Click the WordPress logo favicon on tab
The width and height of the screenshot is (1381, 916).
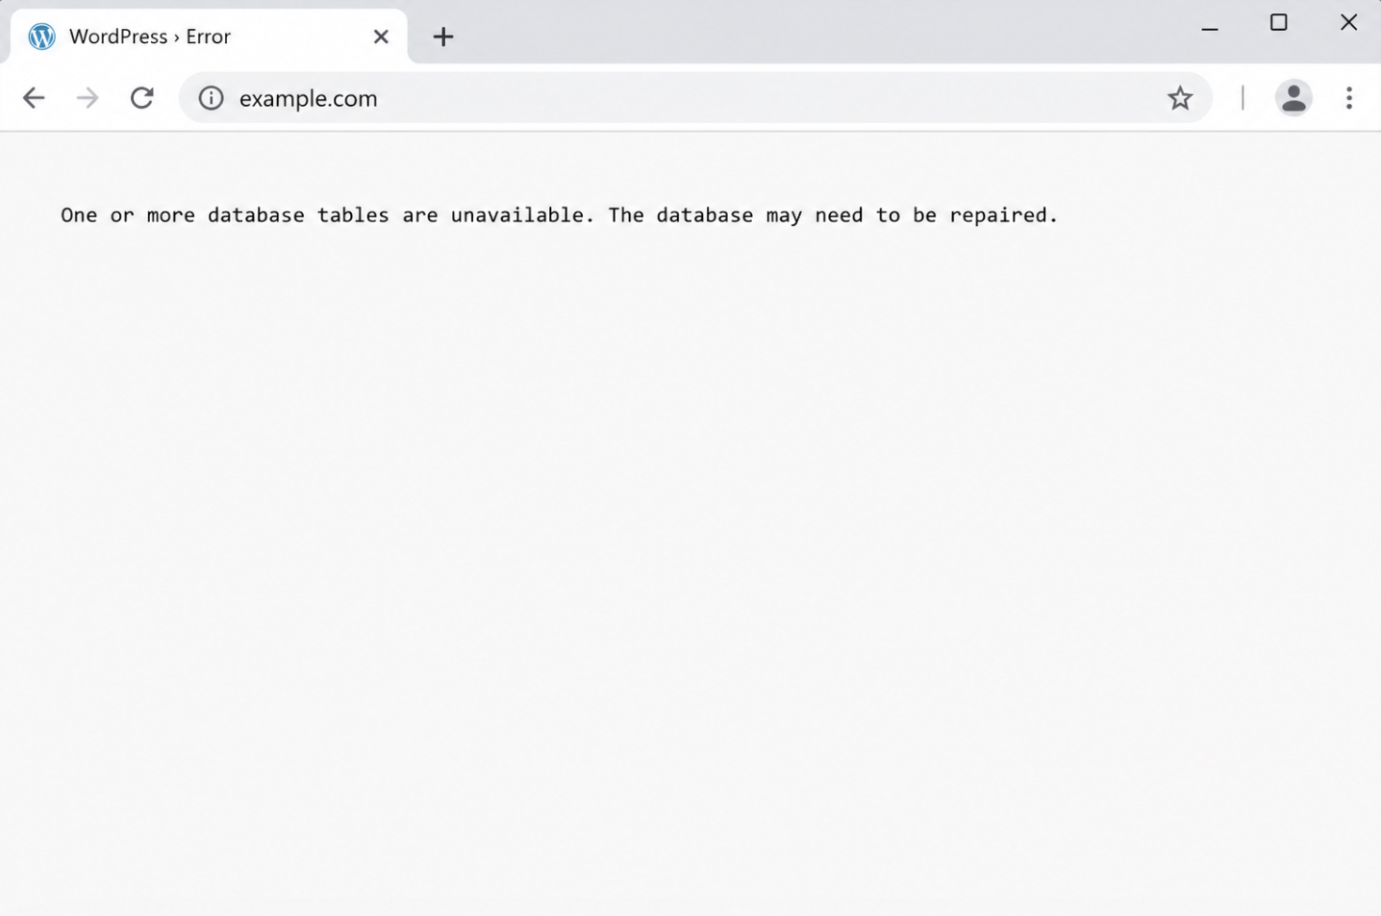click(x=41, y=37)
